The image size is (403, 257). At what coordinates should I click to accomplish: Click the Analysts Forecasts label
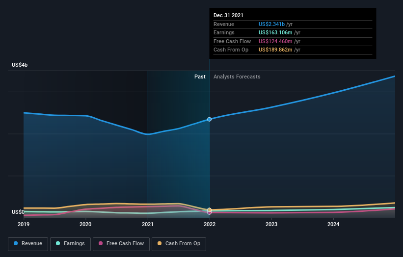237,77
